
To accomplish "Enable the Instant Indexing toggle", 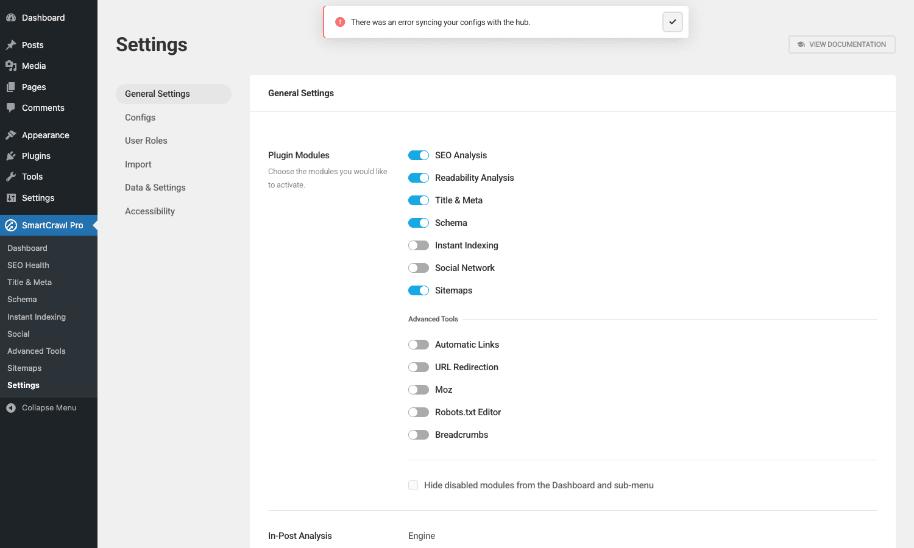I will point(419,245).
